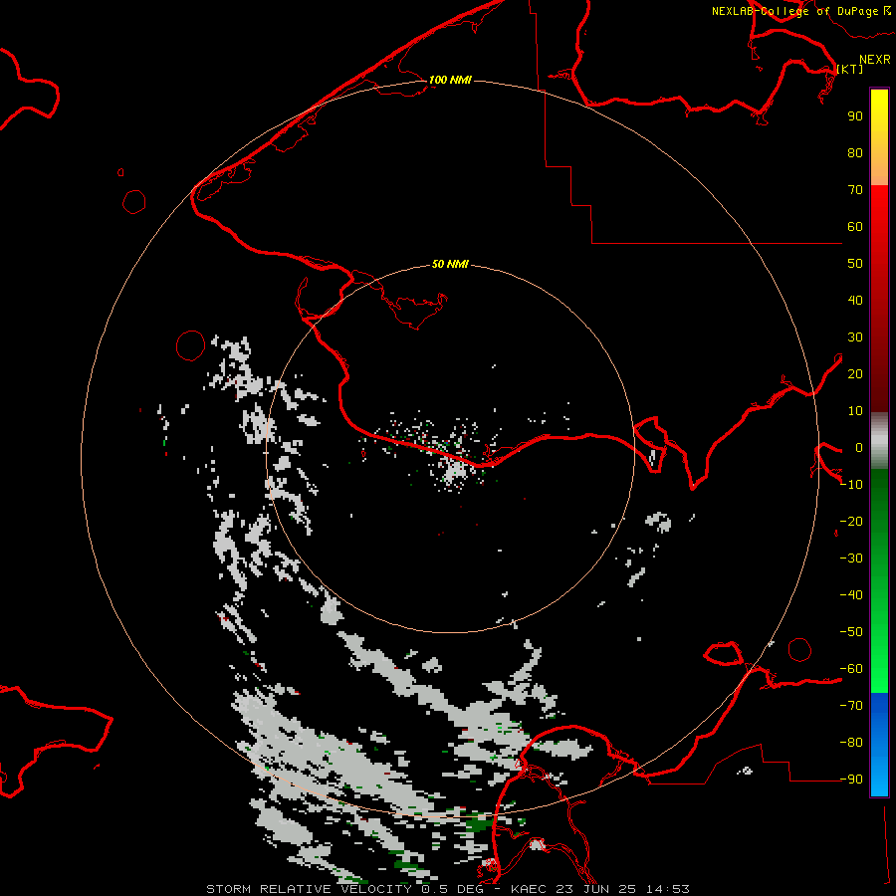This screenshot has width=896, height=896.
Task: Click the -70 value on velocity scale
Action: pos(851,705)
